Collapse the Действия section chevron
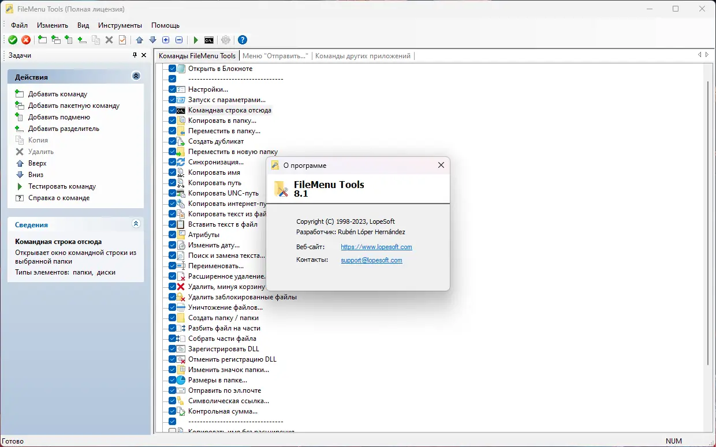The height and width of the screenshot is (447, 716). [x=136, y=76]
